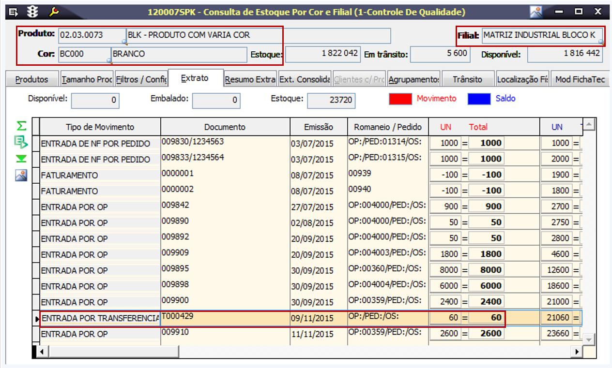This screenshot has height=368, width=612.
Task: Switch to the Mod FichaTec tab
Action: tap(580, 79)
